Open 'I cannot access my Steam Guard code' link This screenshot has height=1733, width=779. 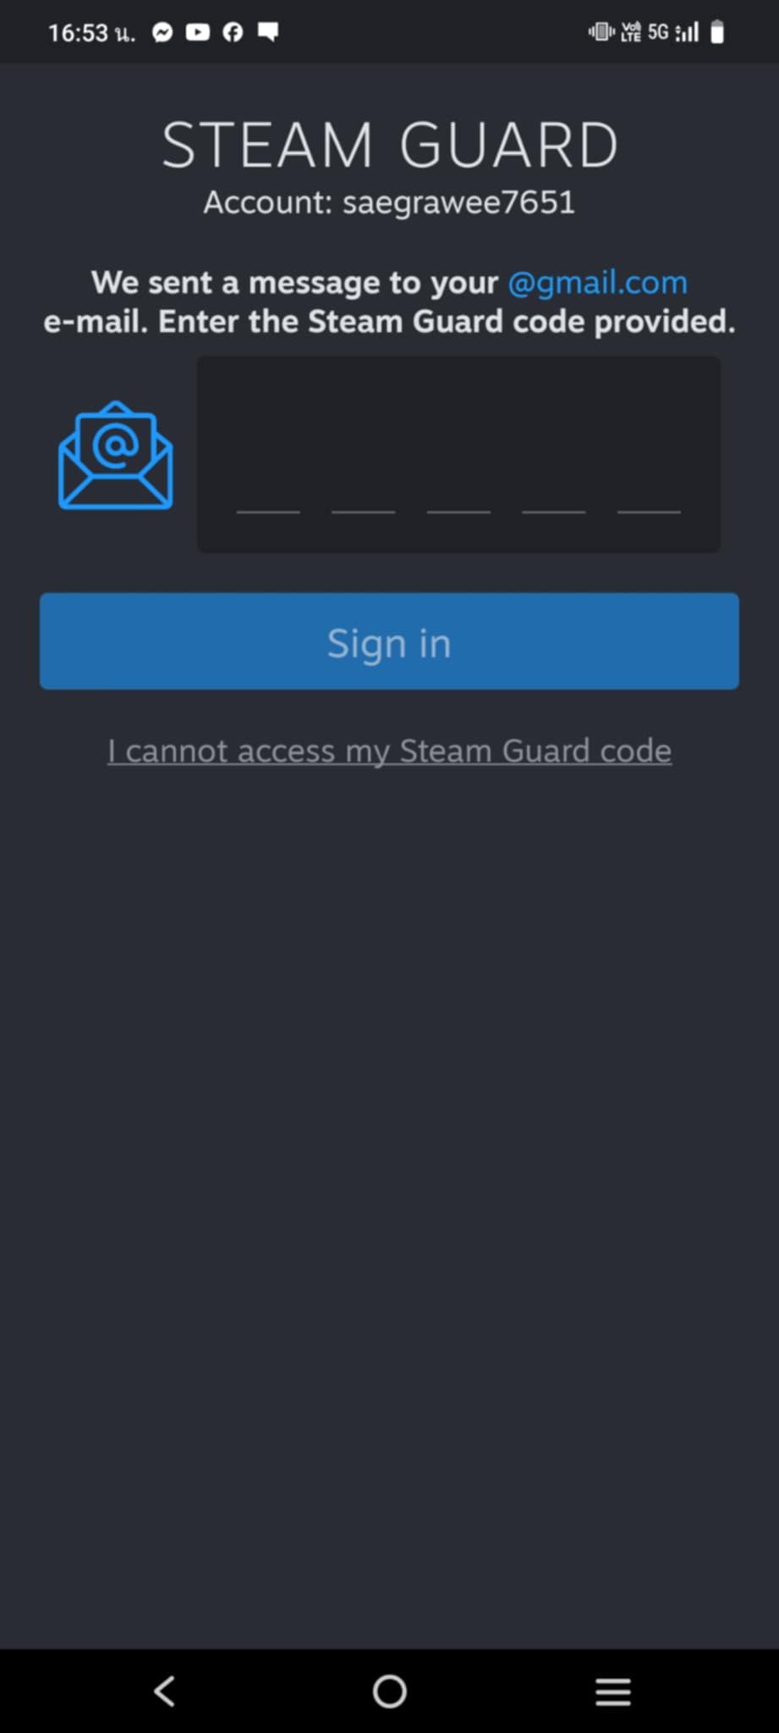click(390, 751)
